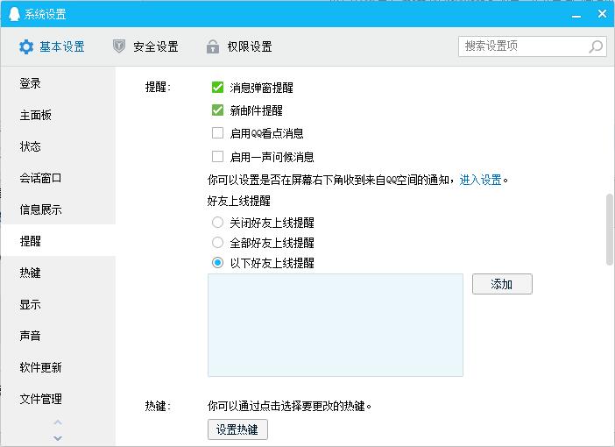Select 全部好友上线提醒 radio option

(x=217, y=242)
